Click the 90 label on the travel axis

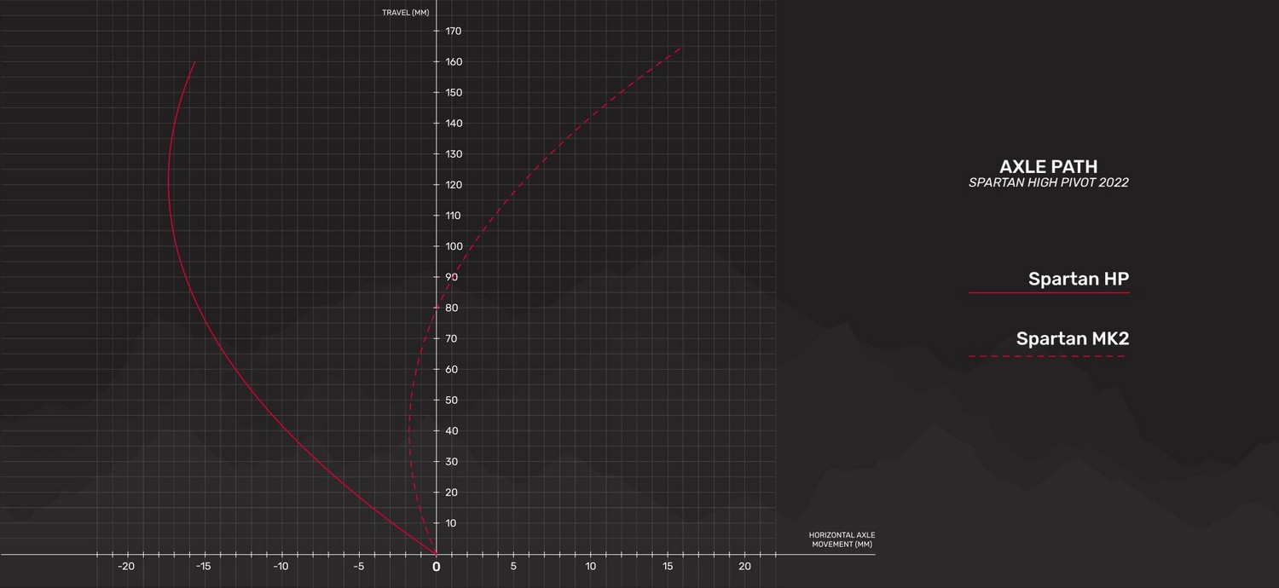pos(452,277)
